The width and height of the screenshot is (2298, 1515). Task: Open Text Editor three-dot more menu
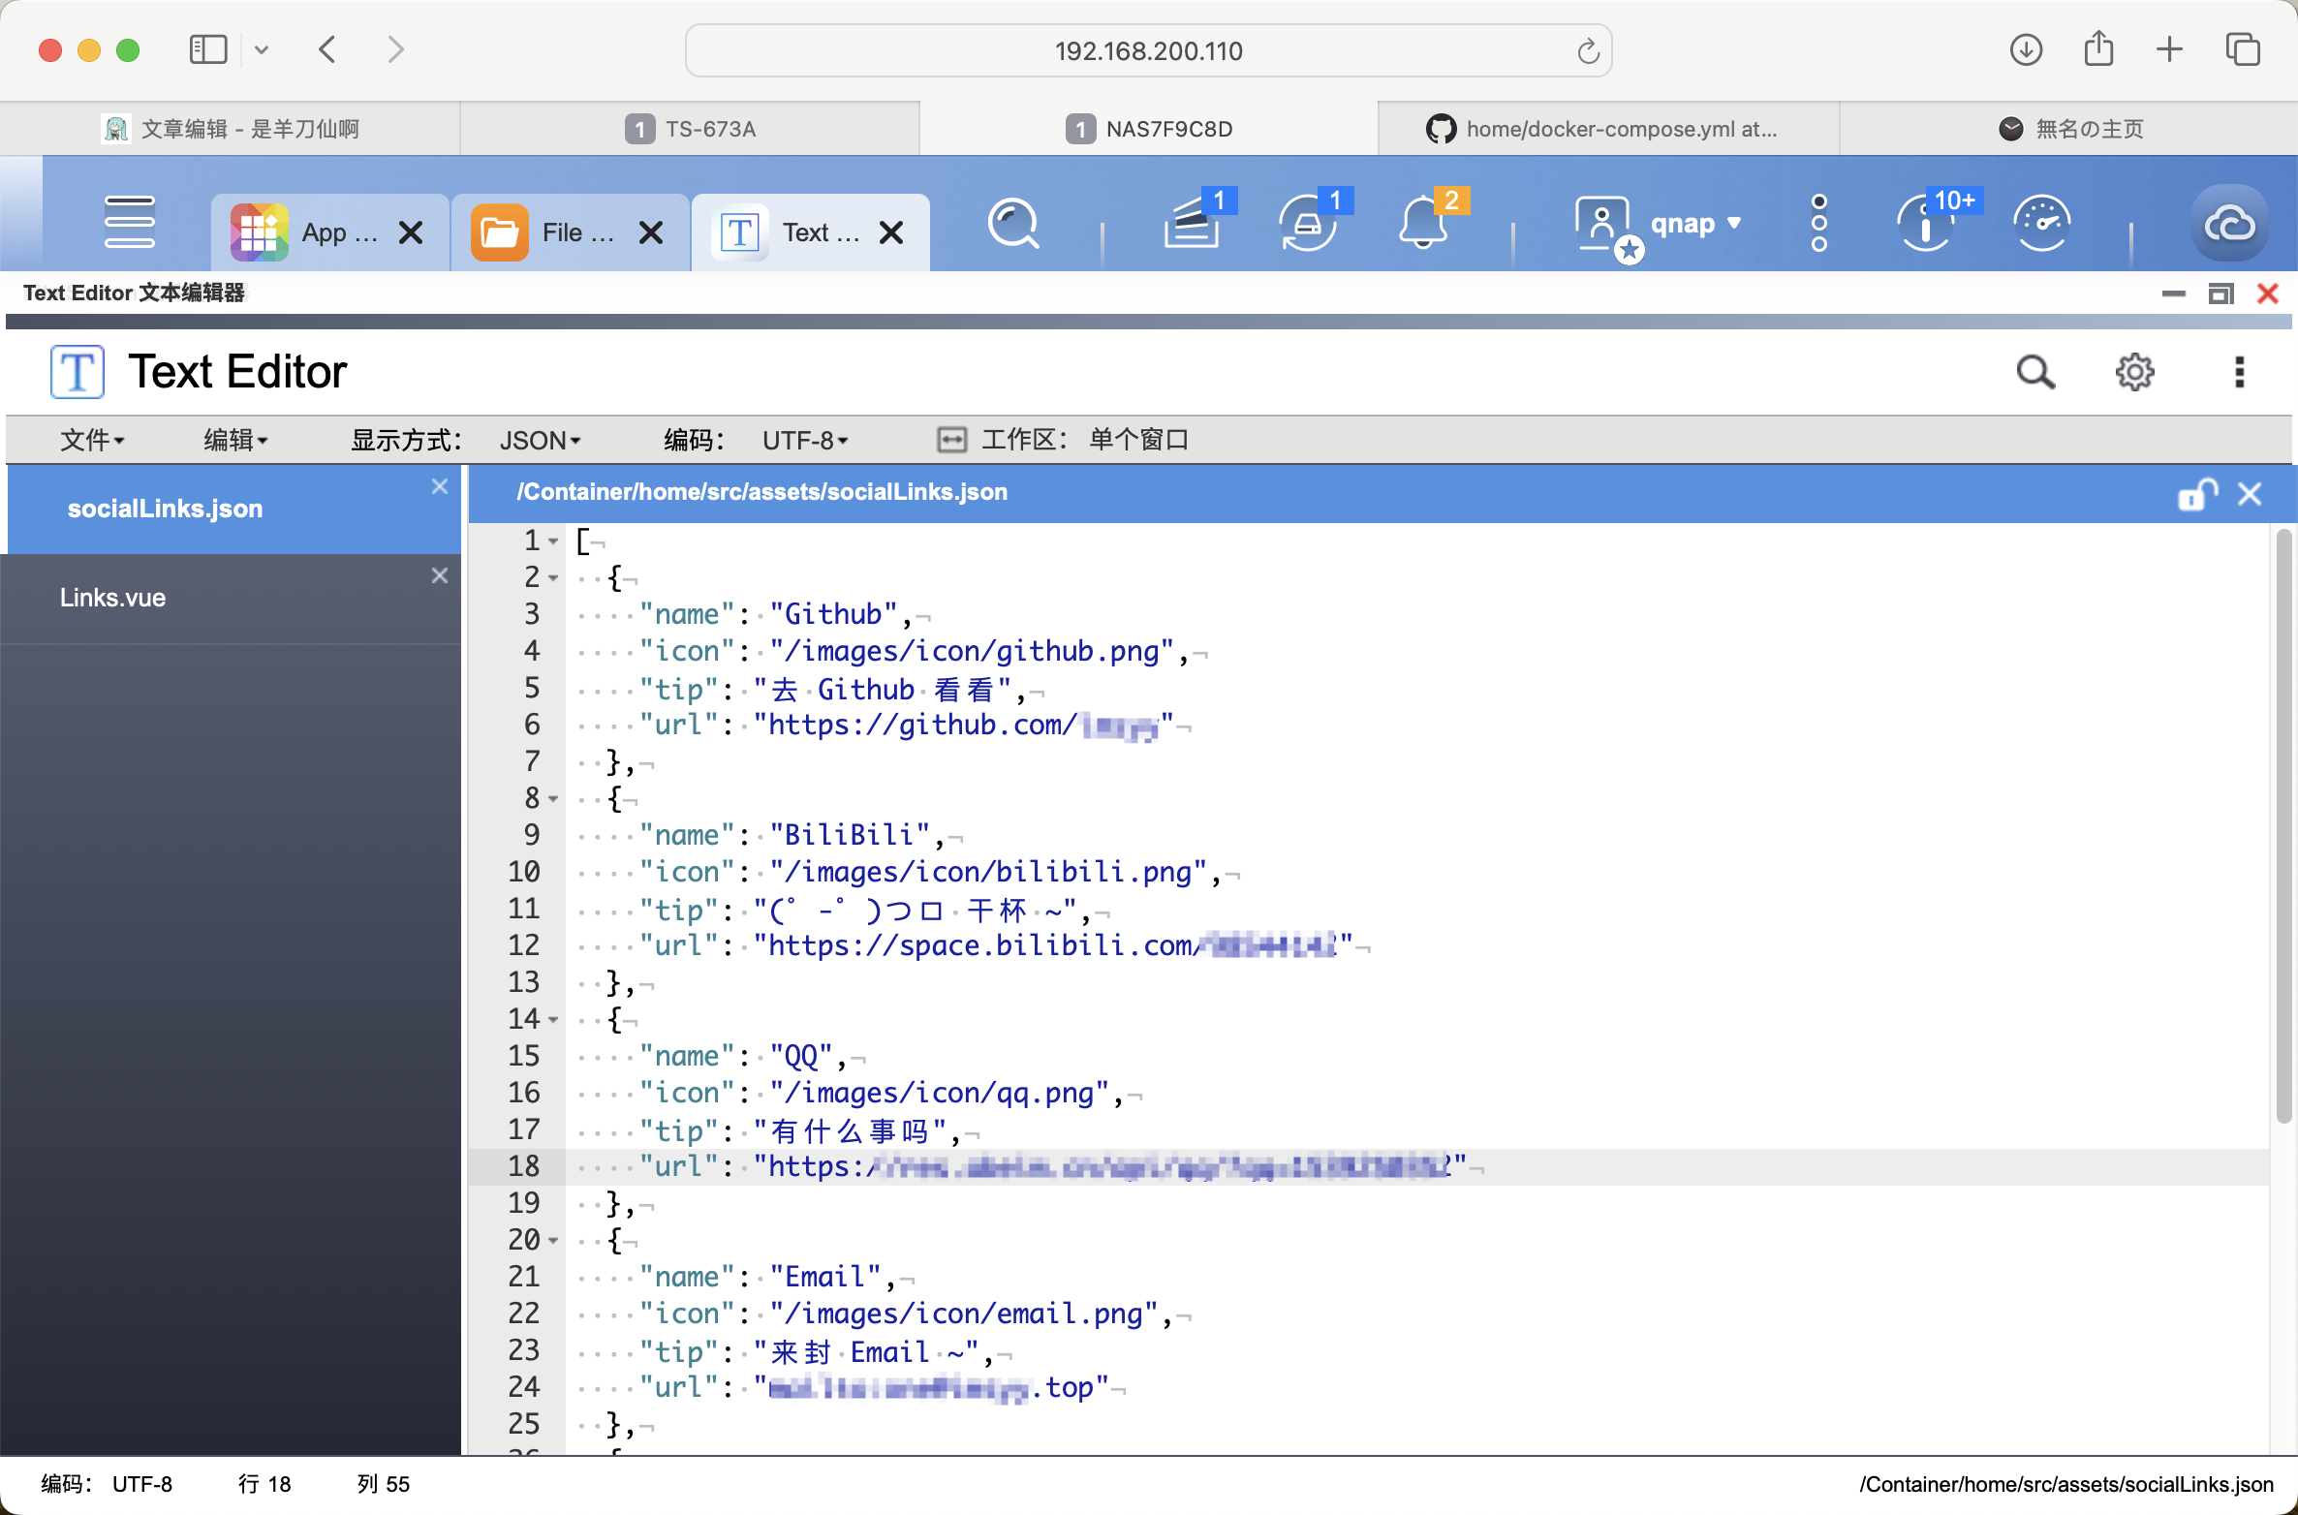(x=2239, y=372)
